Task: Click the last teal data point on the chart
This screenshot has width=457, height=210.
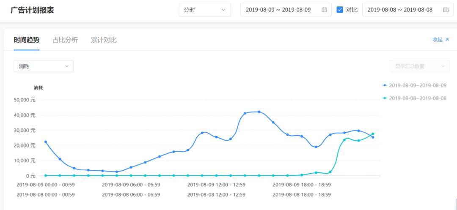Action: [x=373, y=134]
